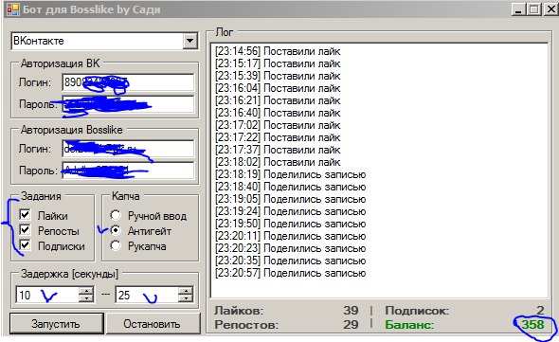Click the Баланс label

[409, 325]
